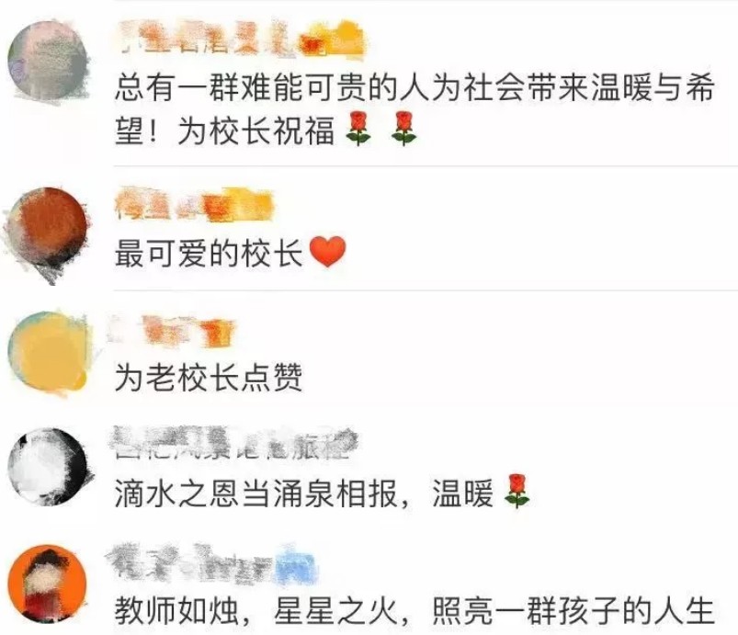Open the yellow circular avatar profile

[x=48, y=352]
